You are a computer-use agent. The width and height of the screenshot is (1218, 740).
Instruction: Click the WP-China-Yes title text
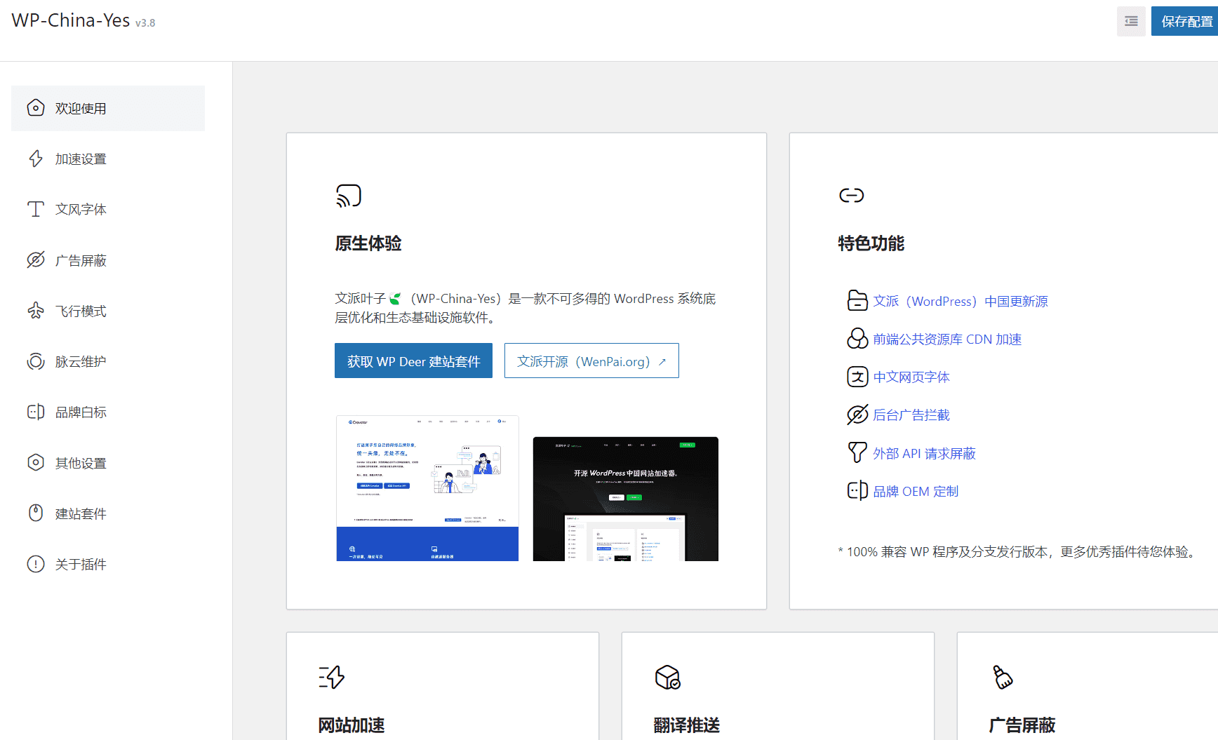pyautogui.click(x=71, y=20)
